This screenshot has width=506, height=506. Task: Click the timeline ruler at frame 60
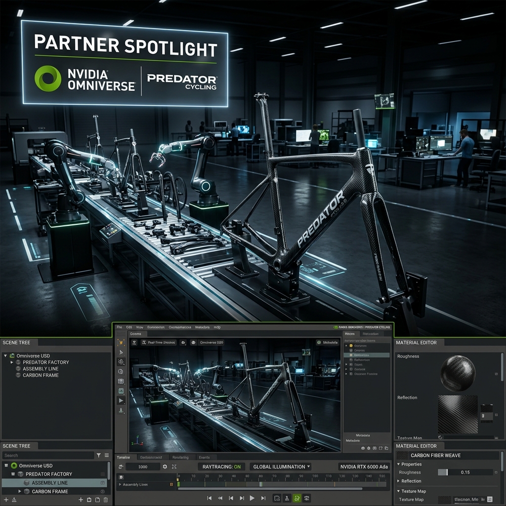tap(261, 476)
